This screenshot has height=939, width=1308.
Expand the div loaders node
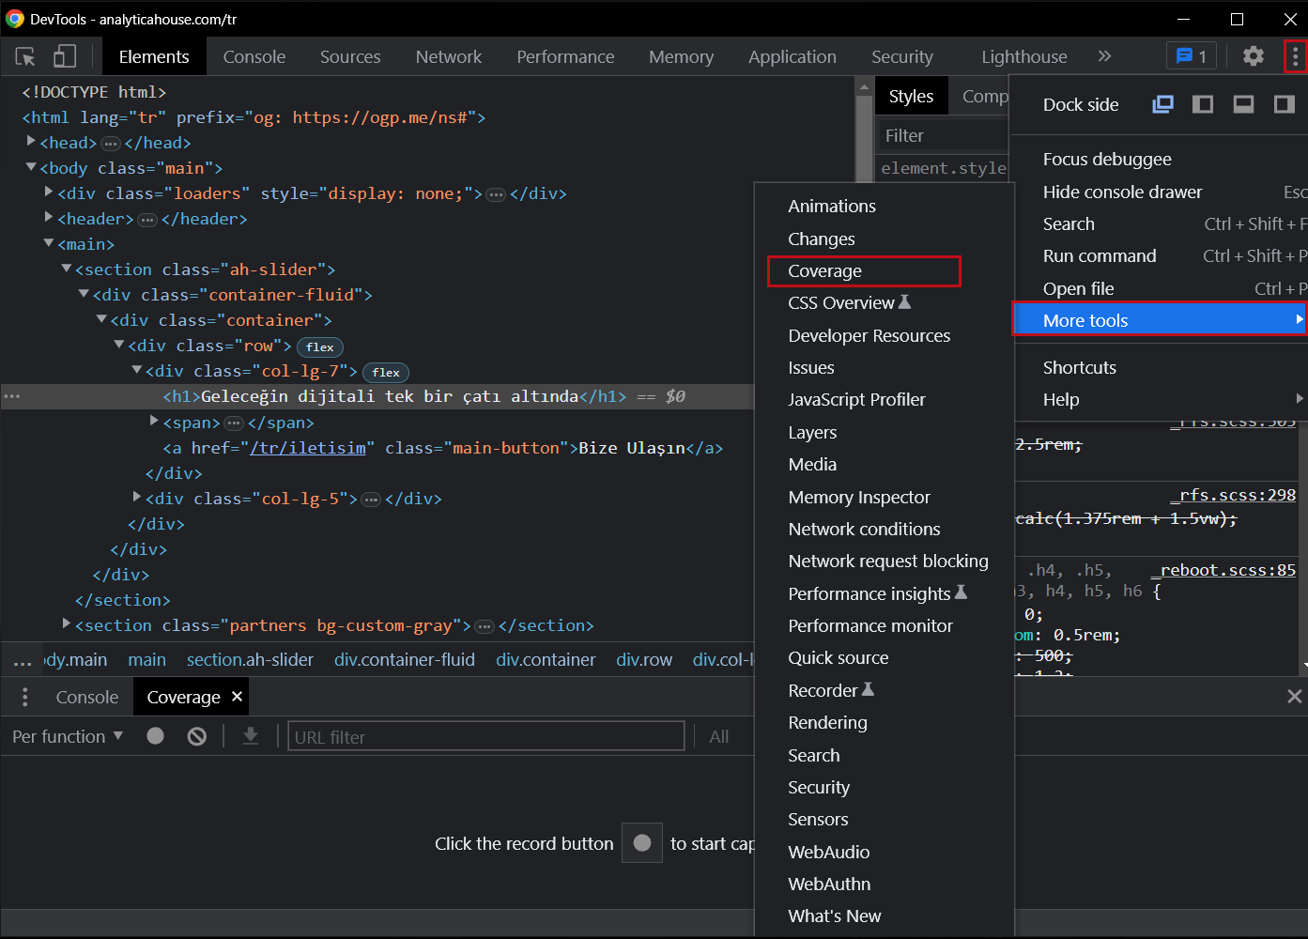49,192
